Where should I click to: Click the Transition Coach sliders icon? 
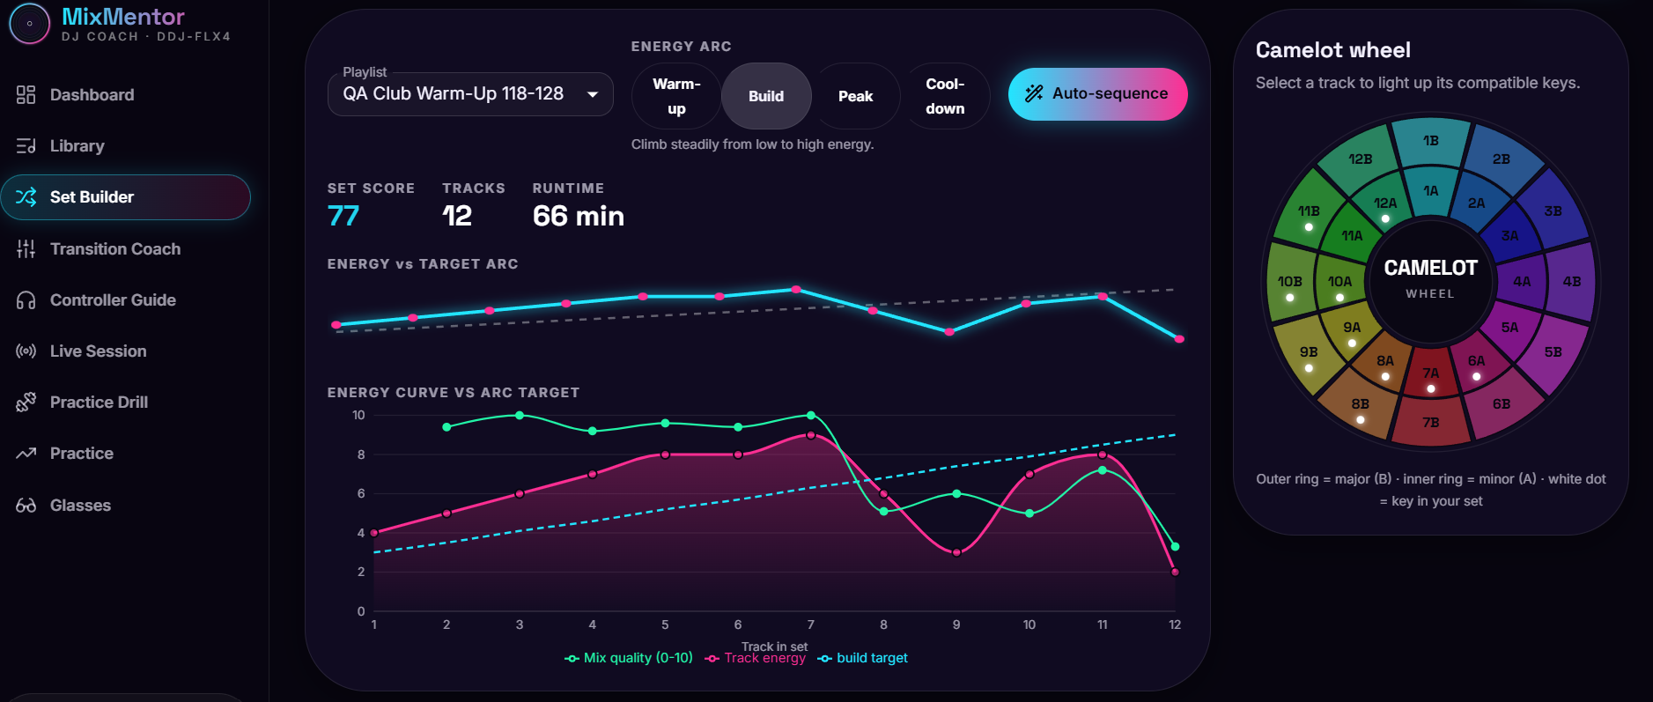click(26, 249)
